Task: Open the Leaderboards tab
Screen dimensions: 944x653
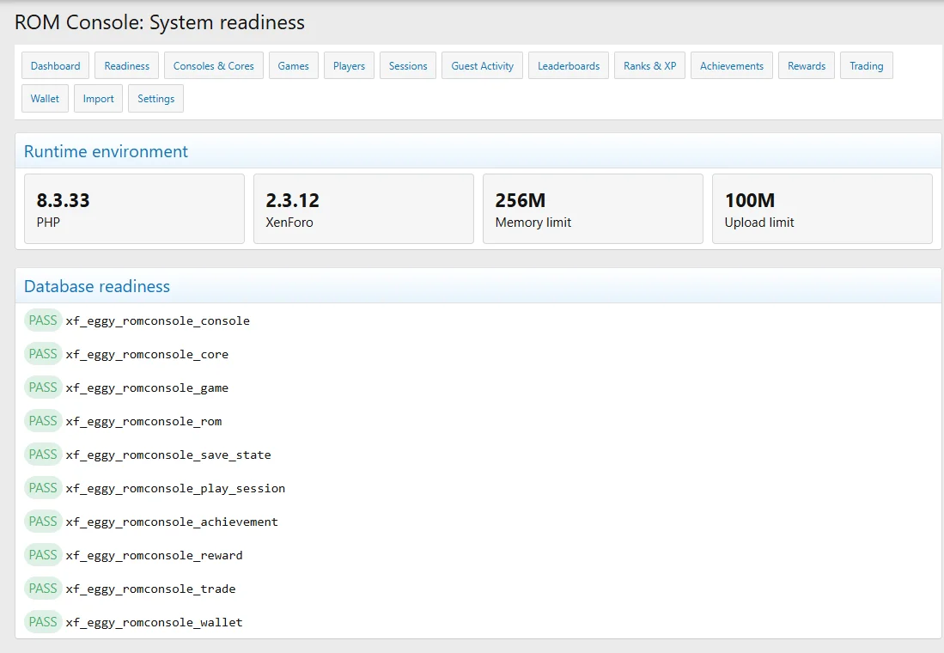Action: tap(569, 65)
